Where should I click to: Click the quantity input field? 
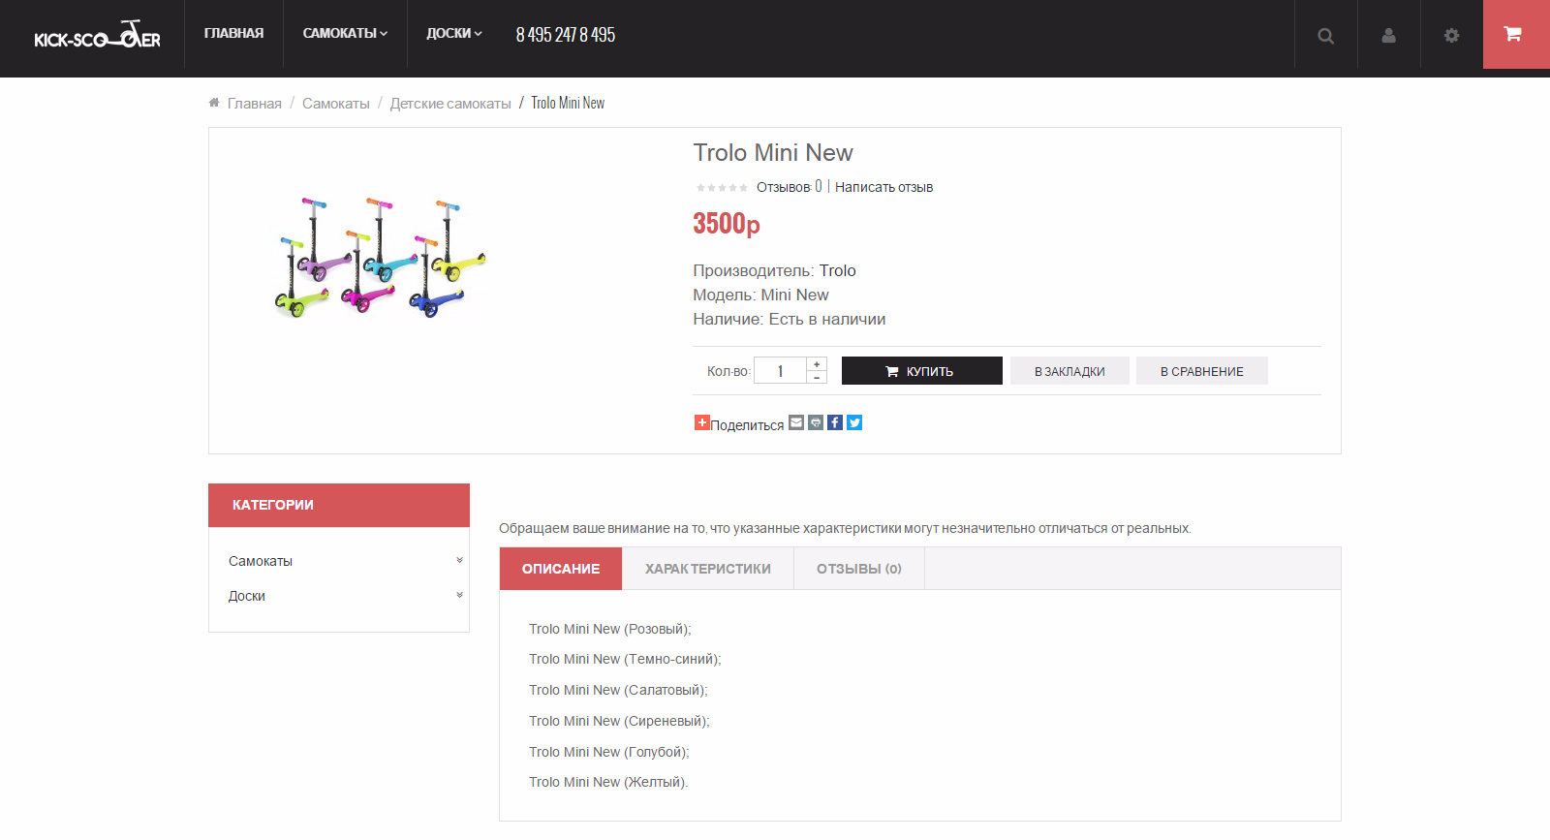(780, 371)
